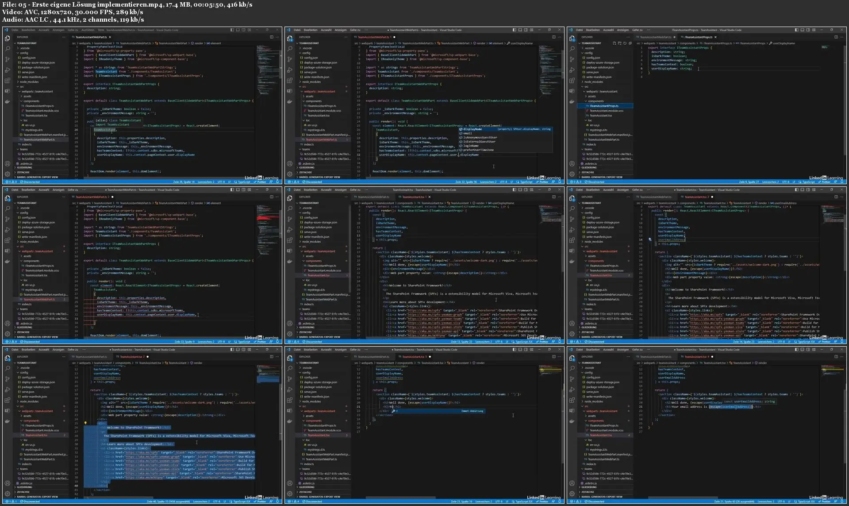Image resolution: width=849 pixels, height=506 pixels.
Task: Toggle primary sidebar in the top-left frame
Action: (232, 30)
